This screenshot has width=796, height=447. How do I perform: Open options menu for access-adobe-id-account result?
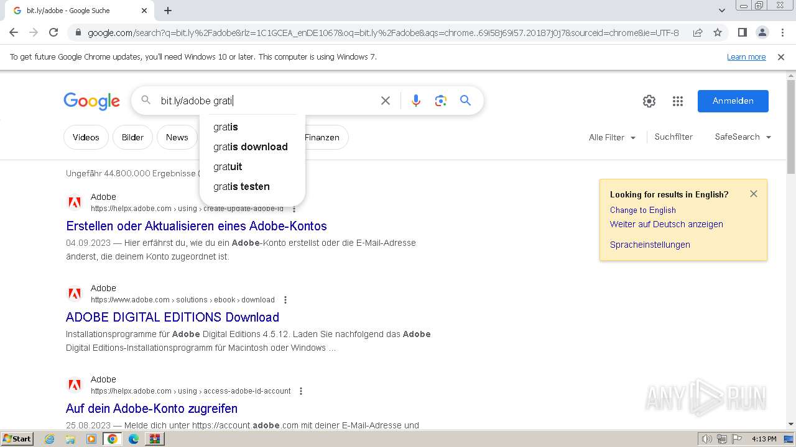(301, 391)
